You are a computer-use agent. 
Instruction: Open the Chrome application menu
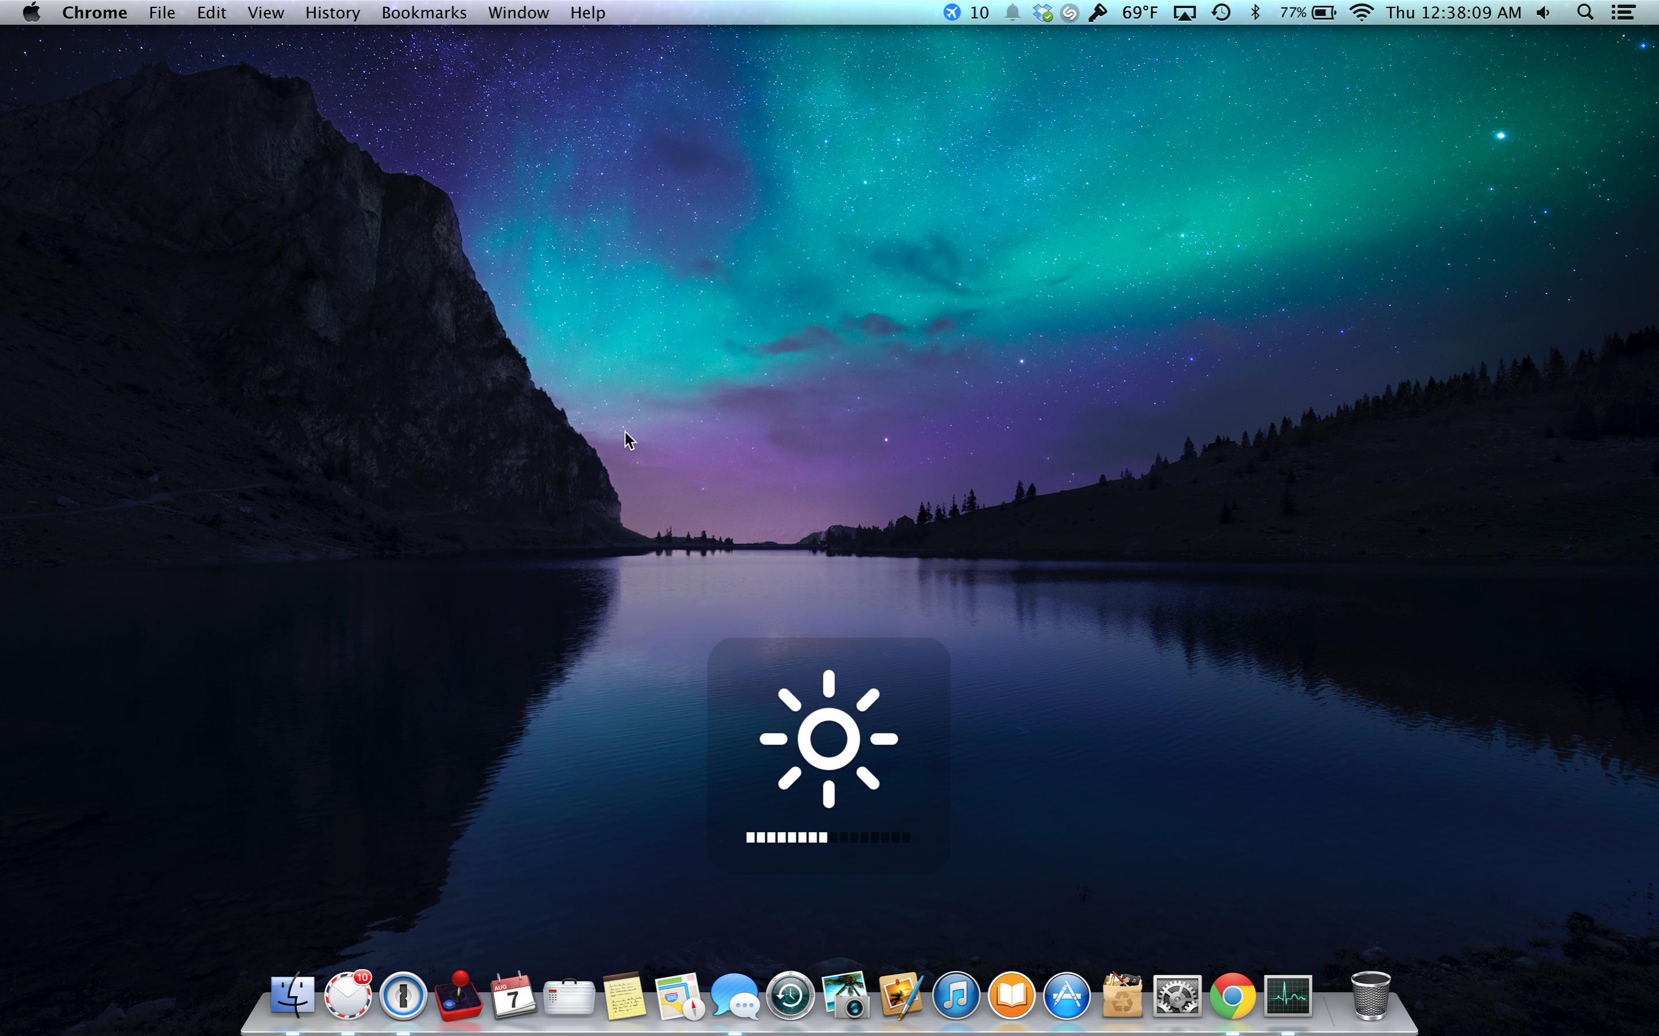click(95, 12)
